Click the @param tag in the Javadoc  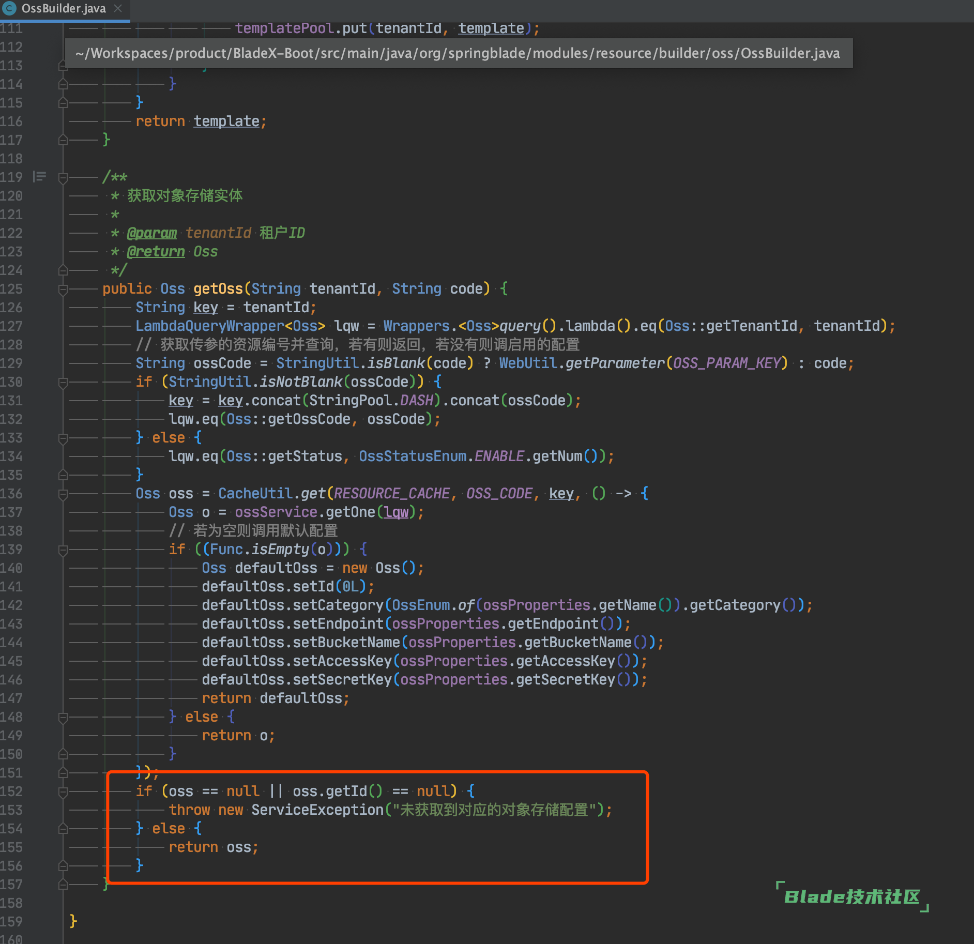pyautogui.click(x=152, y=233)
